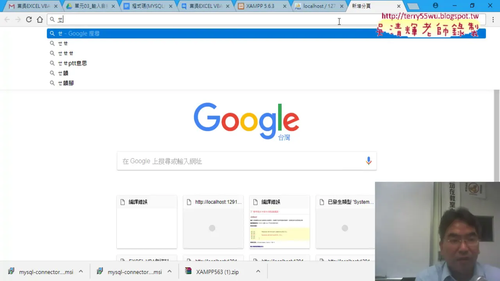Pick the 'ㄝ韻腳' suggestion
The image size is (500, 281).
pos(266,83)
